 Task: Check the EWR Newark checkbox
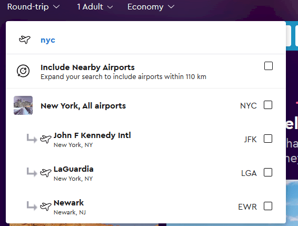(268, 206)
